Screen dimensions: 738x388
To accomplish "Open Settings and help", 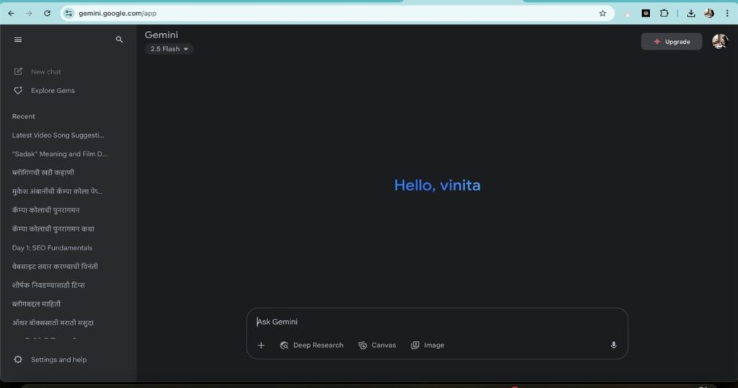I will 50,359.
